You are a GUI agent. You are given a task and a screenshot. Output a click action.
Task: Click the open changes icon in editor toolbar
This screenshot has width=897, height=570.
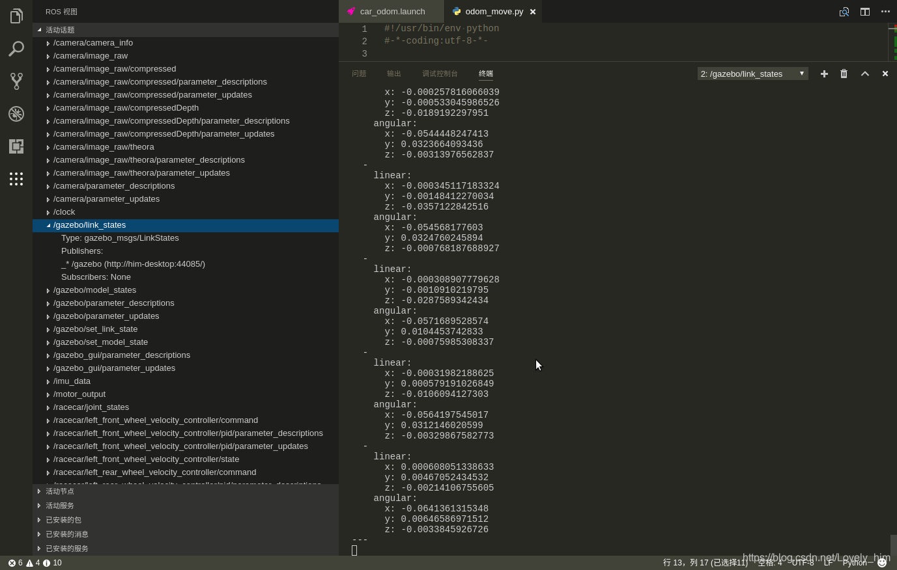(x=844, y=12)
